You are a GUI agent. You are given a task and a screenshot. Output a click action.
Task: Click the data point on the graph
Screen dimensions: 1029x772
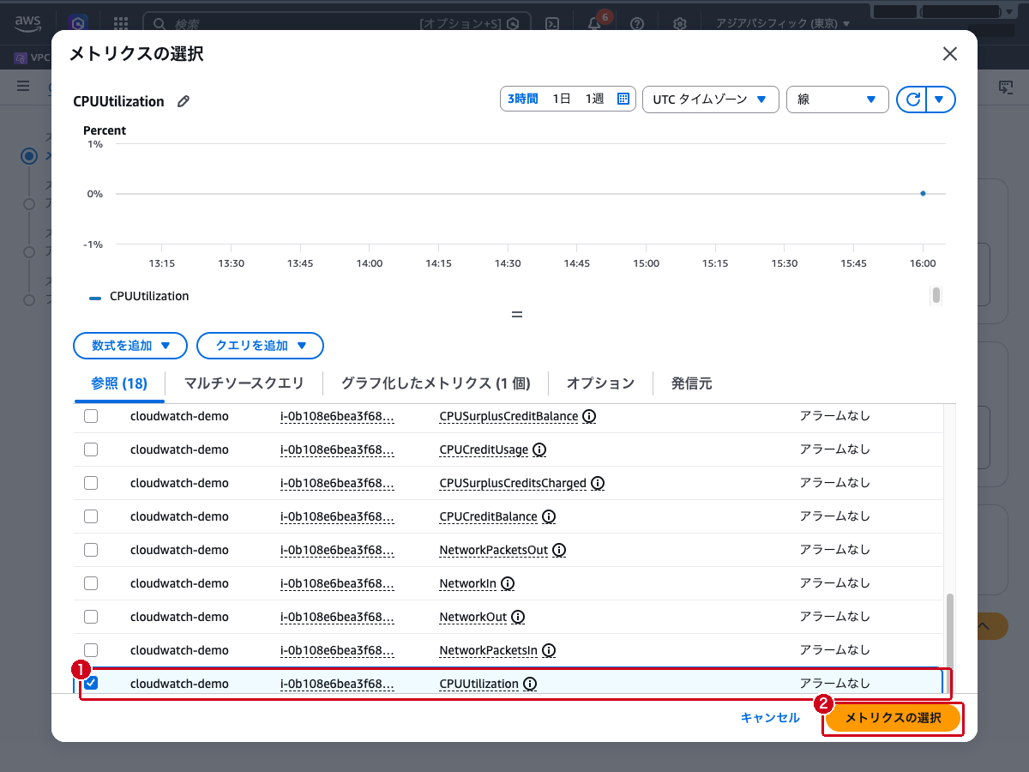click(923, 194)
